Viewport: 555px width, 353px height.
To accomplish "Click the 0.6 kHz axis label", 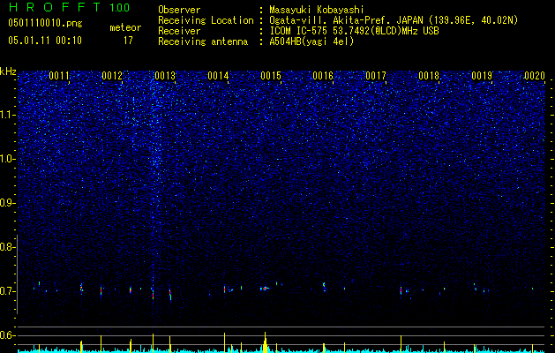I will click(x=8, y=335).
